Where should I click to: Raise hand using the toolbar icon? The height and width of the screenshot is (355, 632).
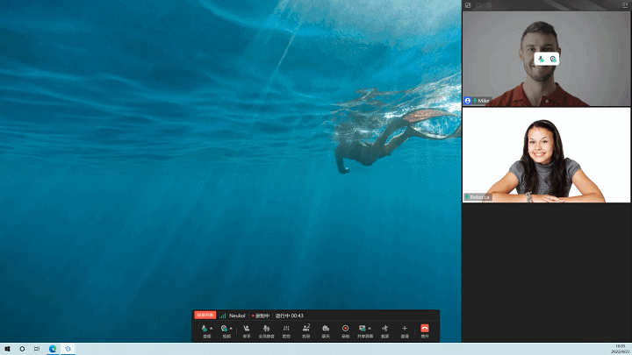247,329
